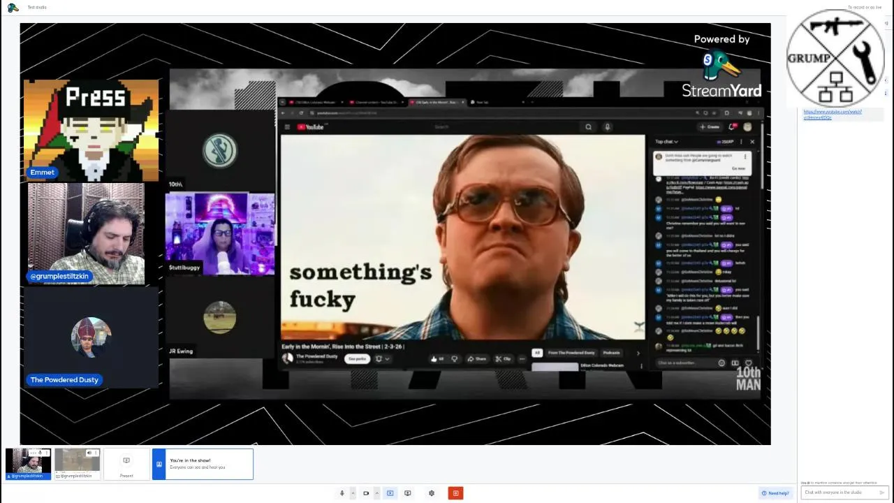
Task: Open options on Dillon Colorado Webcam suggestion
Action: (641, 365)
